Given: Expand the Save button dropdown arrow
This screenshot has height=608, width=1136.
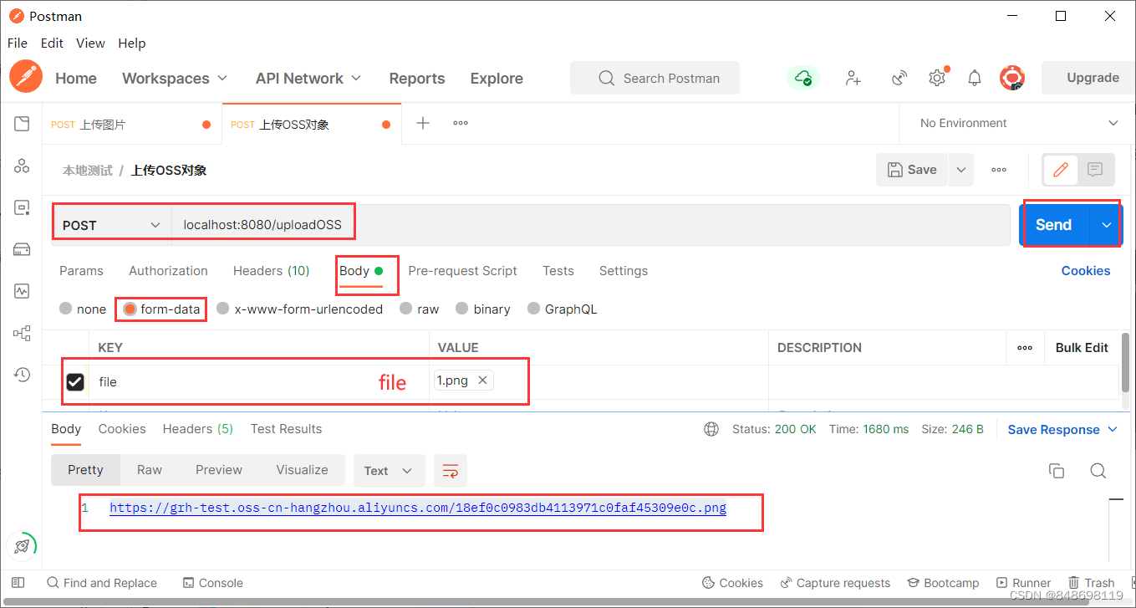Looking at the screenshot, I should pyautogui.click(x=961, y=170).
